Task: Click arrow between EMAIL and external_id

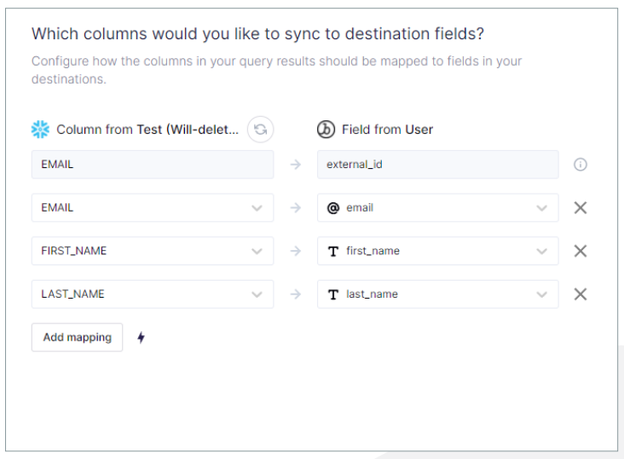Action: coord(295,165)
